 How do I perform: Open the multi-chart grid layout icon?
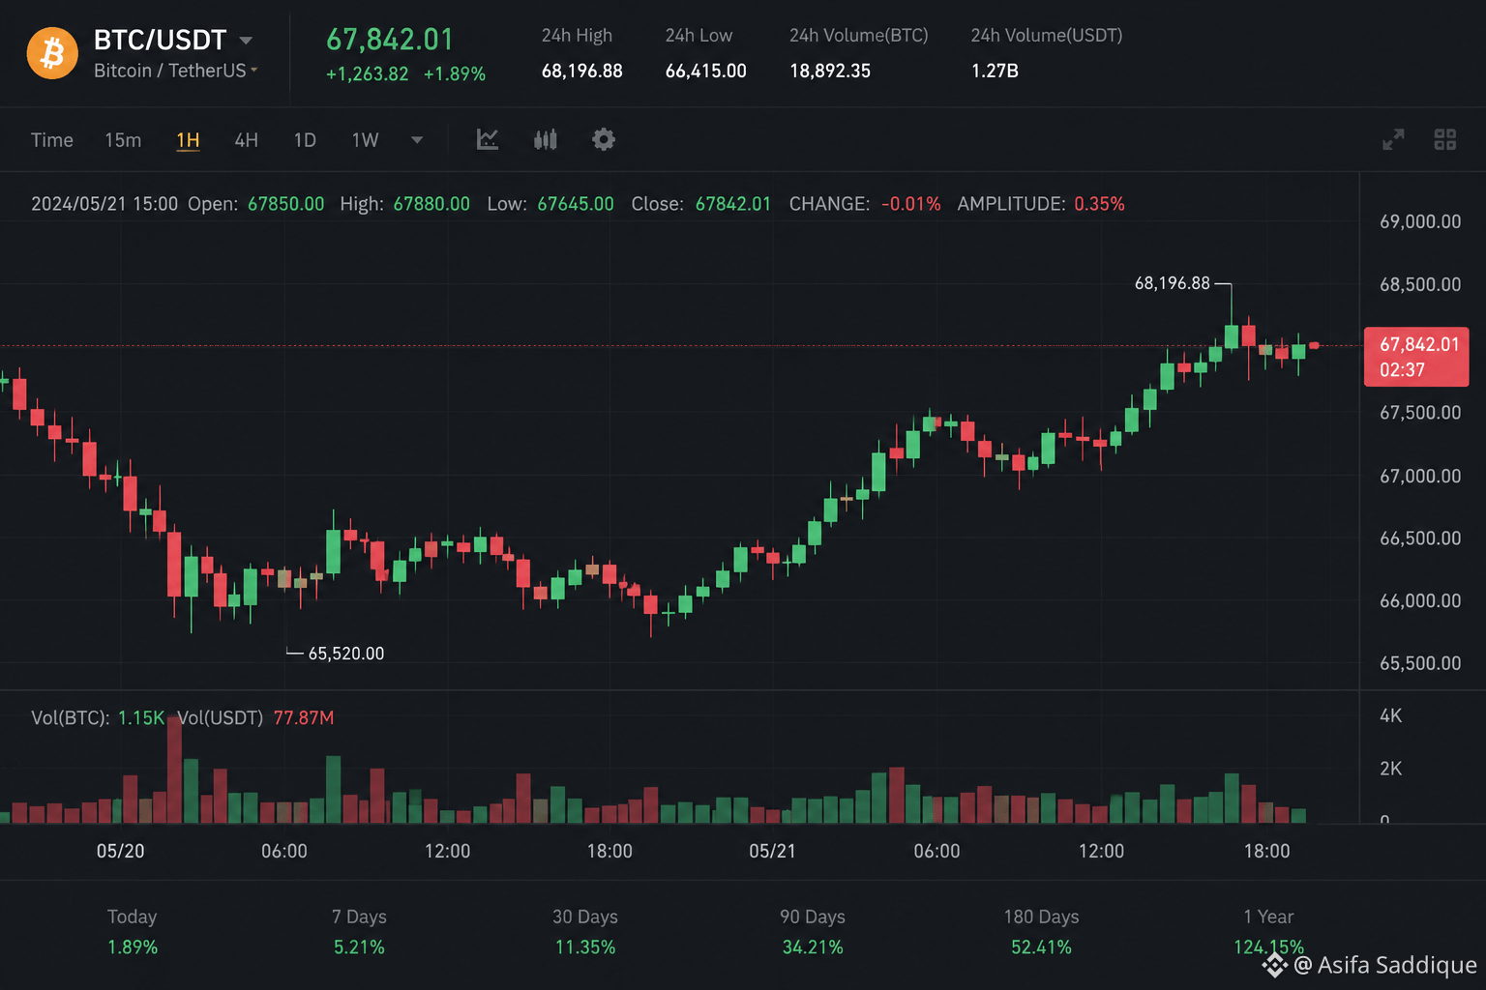(x=1444, y=139)
